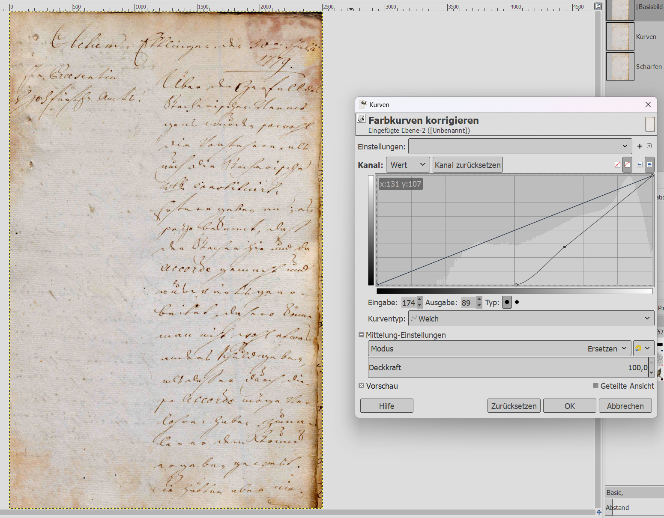Open the Kurventyp dropdown set to Weich
Viewport: 664px width, 518px height.
(x=531, y=319)
